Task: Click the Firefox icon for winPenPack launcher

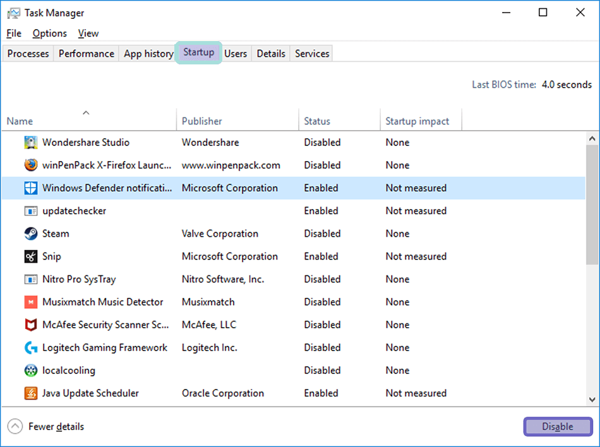Action: (x=31, y=165)
